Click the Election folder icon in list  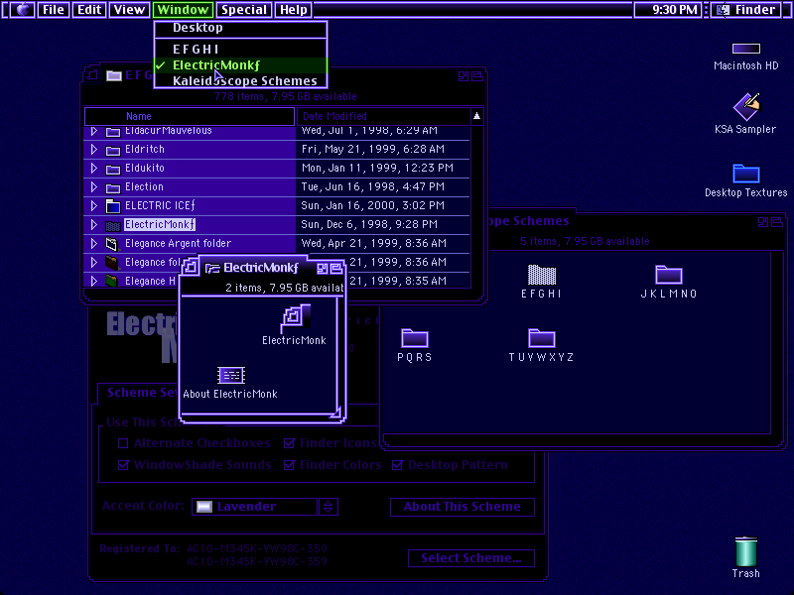113,187
